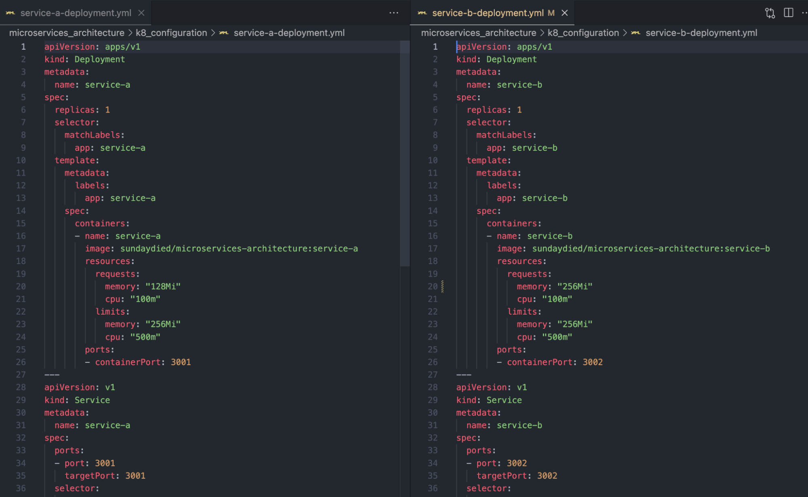Click YAML file icon on service-b tab
The width and height of the screenshot is (808, 497).
(422, 13)
